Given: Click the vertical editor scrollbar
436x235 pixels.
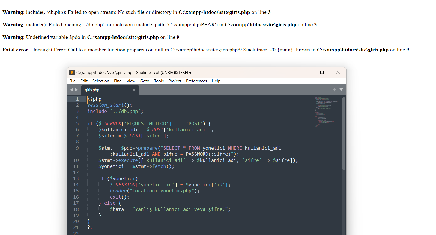Looking at the screenshot, I should 344,133.
